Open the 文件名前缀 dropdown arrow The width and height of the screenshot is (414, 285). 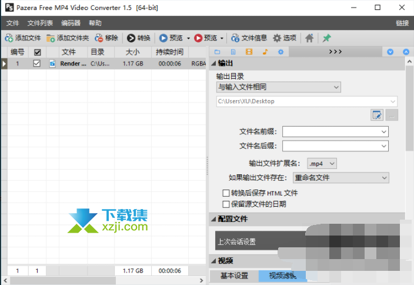(x=383, y=132)
